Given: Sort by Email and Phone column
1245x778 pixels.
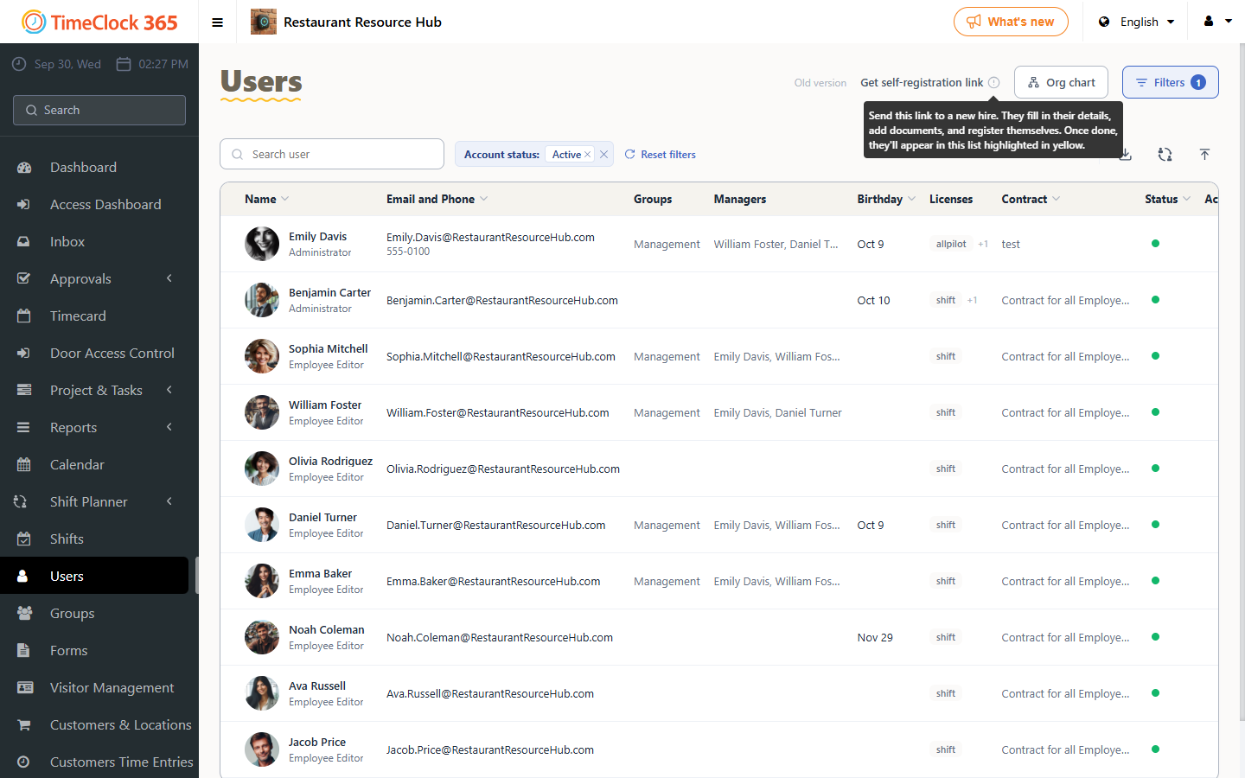Looking at the screenshot, I should click(x=437, y=200).
